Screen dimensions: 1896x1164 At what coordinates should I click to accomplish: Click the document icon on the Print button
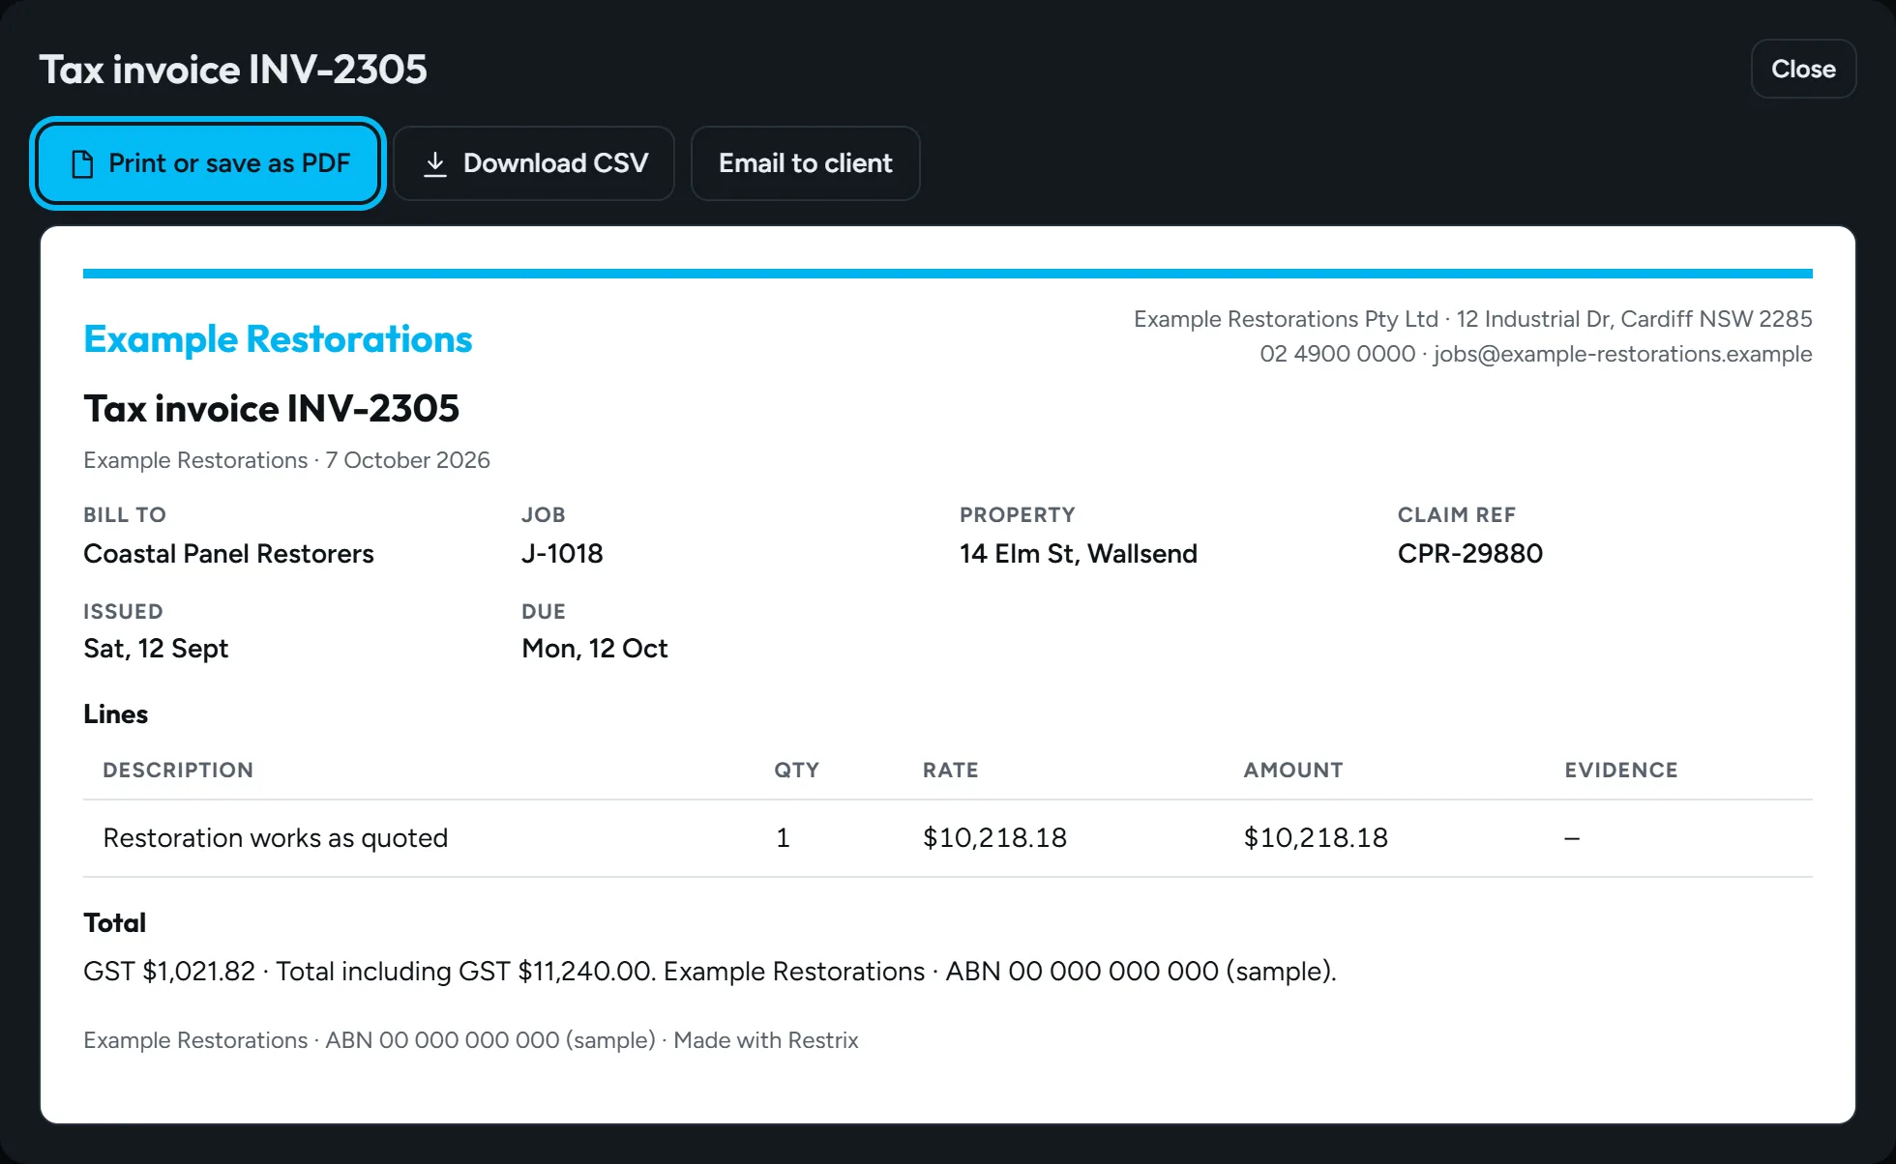[x=83, y=164]
